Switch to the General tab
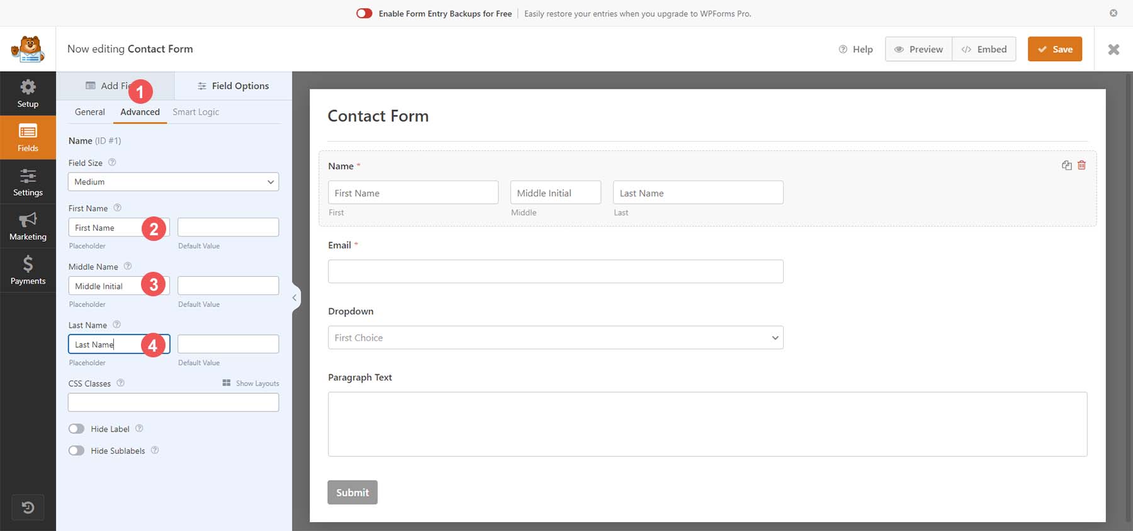This screenshot has width=1133, height=531. click(90, 112)
